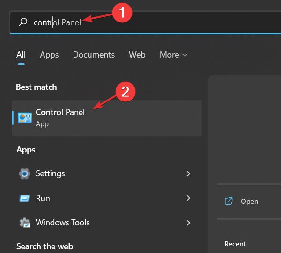The height and width of the screenshot is (253, 281).
Task: Open the More filter dropdown
Action: pyautogui.click(x=173, y=55)
